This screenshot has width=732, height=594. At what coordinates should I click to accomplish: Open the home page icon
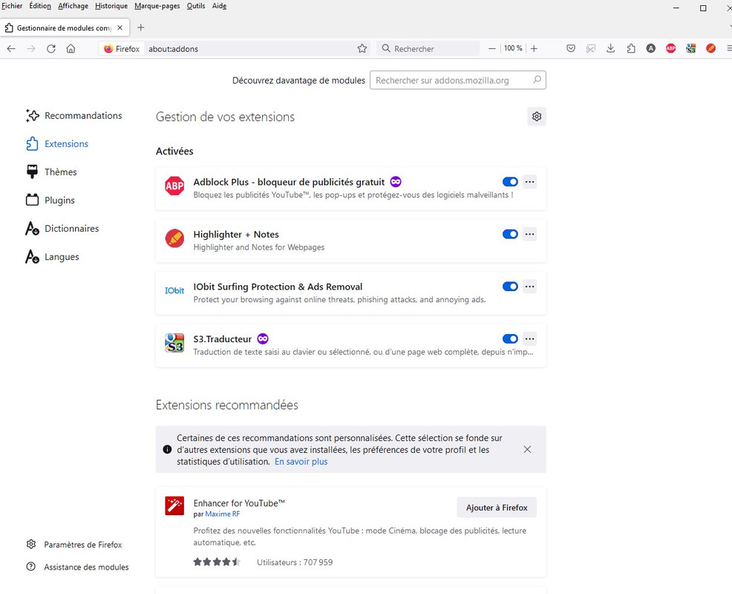71,48
